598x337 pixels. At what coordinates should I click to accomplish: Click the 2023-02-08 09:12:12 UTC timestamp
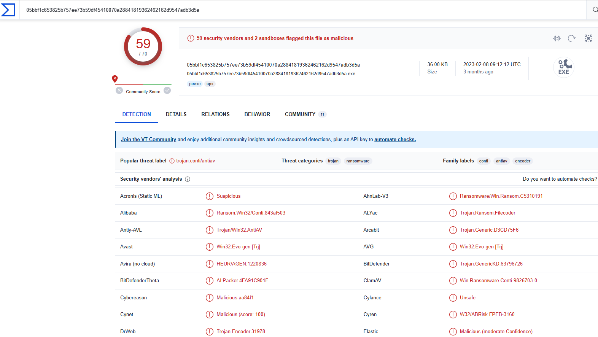tap(492, 65)
